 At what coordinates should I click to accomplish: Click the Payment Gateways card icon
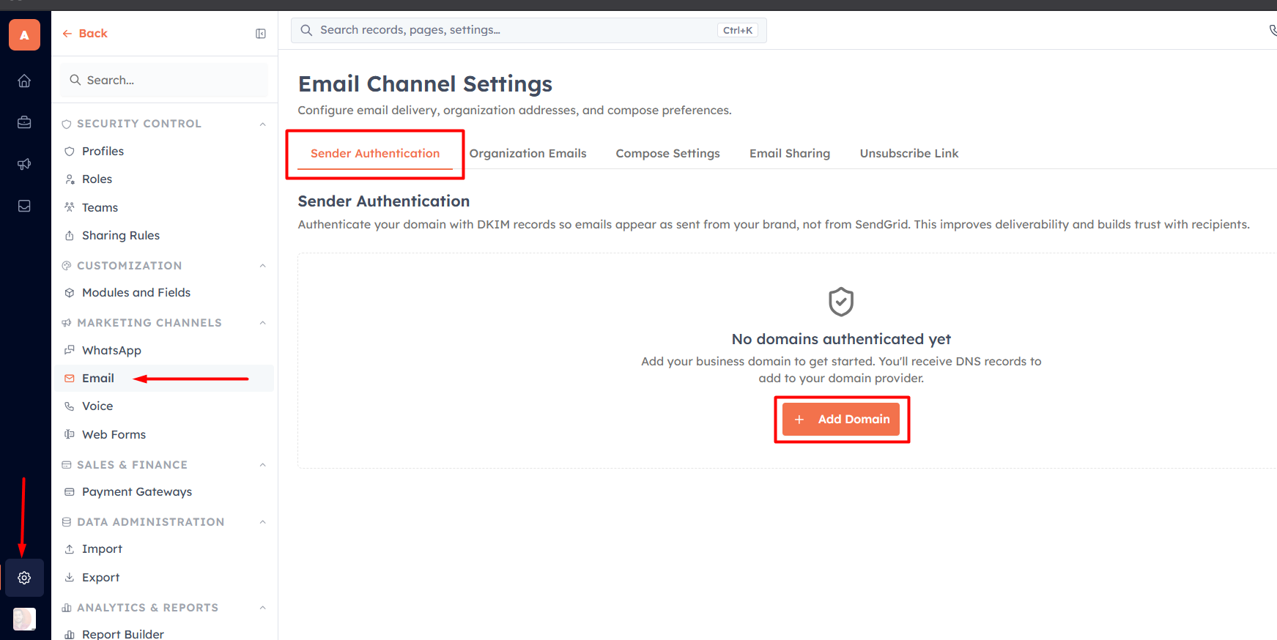click(x=70, y=492)
